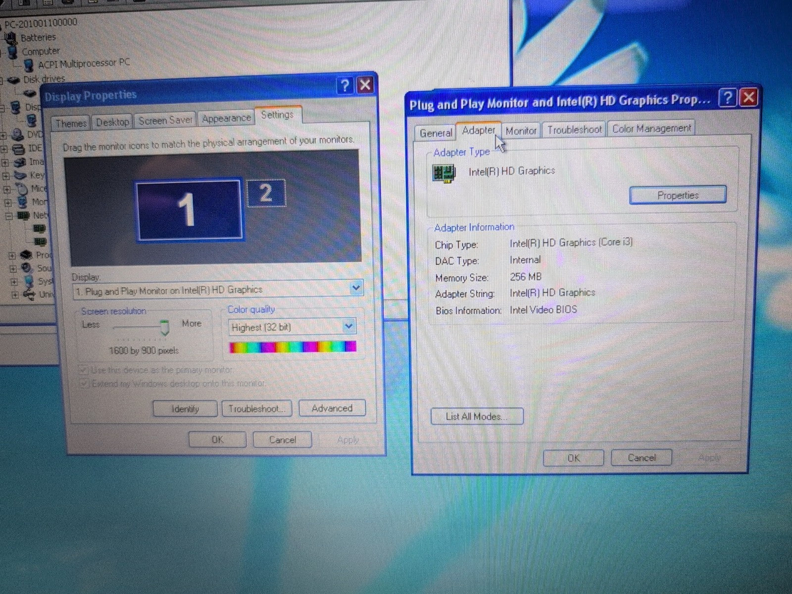
Task: Select the Disk drives category icon
Action: pyautogui.click(x=14, y=80)
